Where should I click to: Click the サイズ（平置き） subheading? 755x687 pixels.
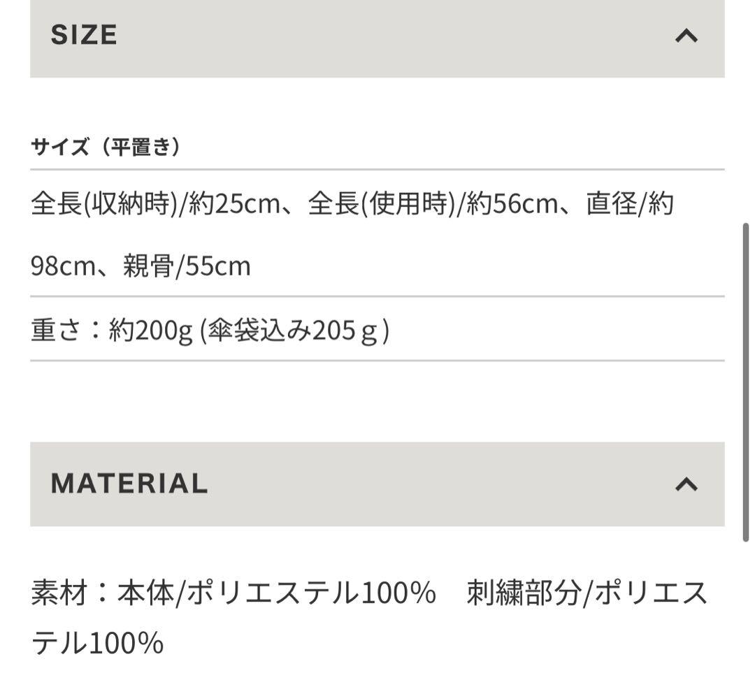106,147
